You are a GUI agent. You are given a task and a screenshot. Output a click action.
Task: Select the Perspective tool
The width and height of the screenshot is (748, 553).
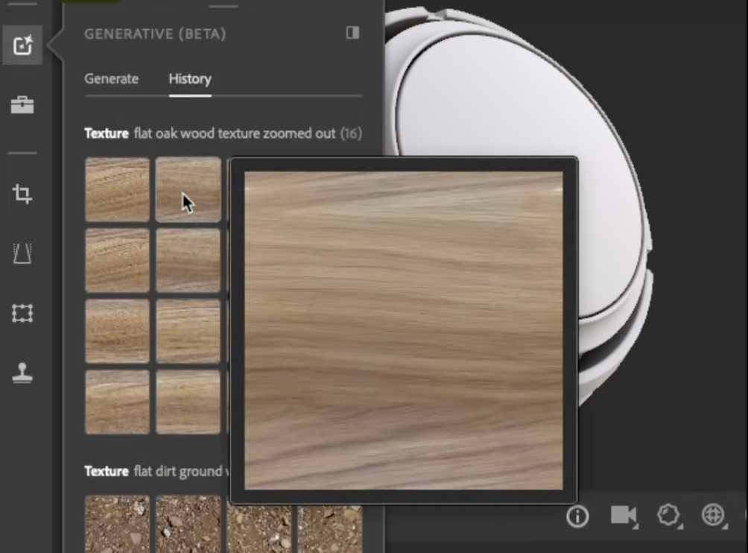pos(22,254)
